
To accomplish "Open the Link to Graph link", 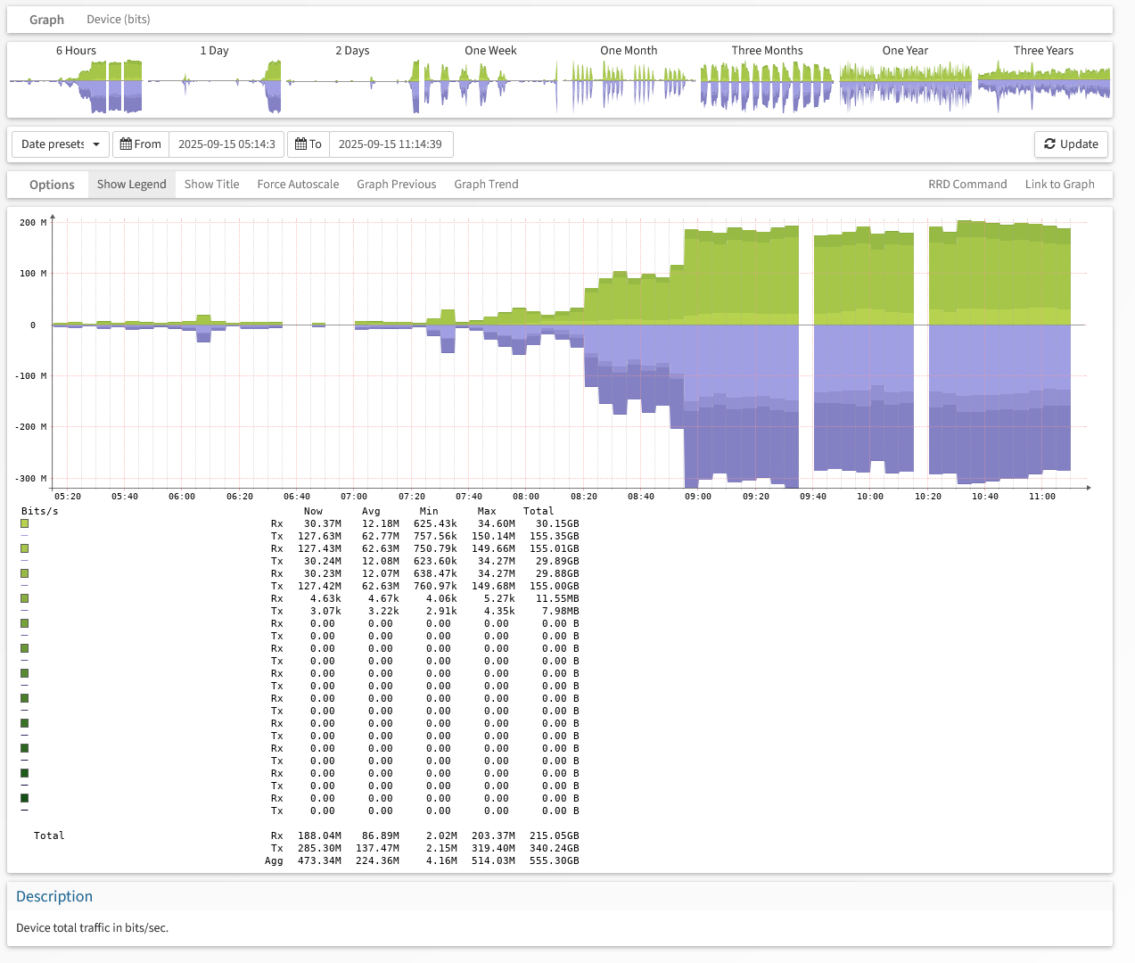I will click(x=1059, y=185).
